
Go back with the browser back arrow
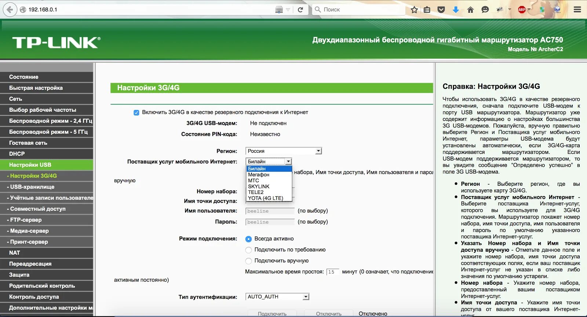point(10,10)
